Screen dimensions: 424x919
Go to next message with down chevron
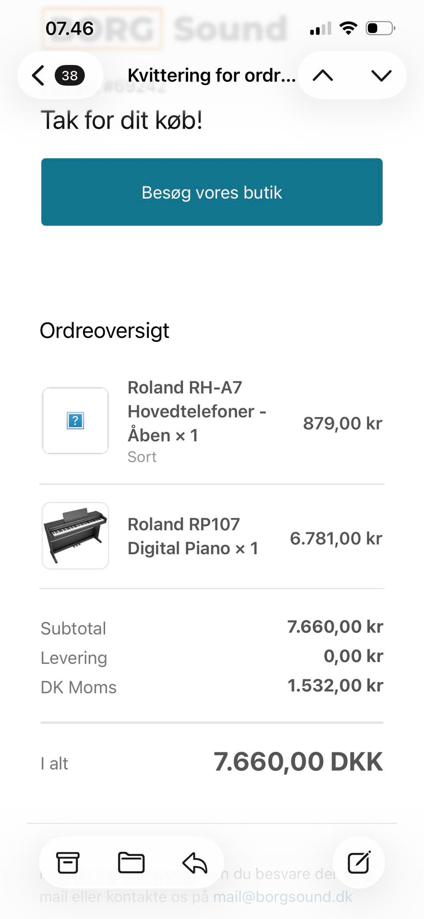coord(381,76)
